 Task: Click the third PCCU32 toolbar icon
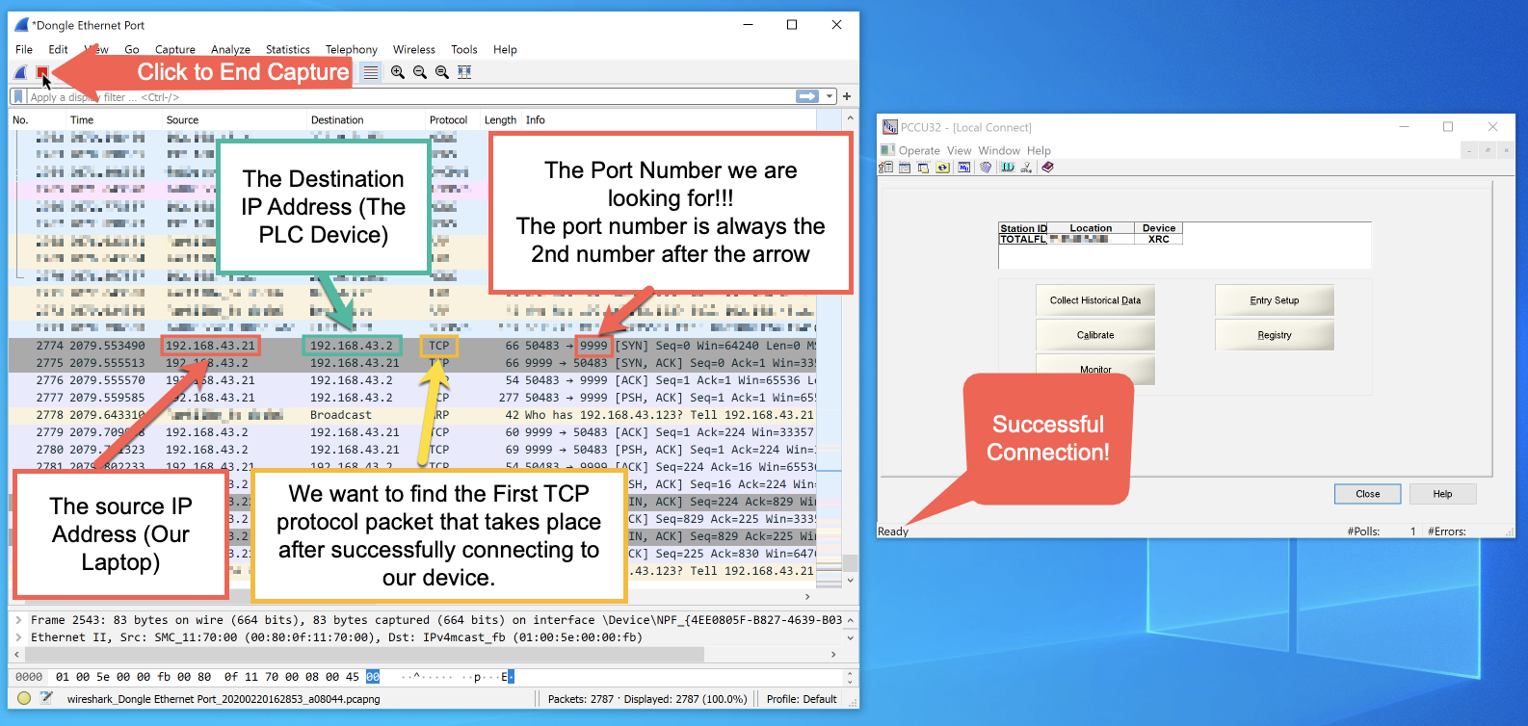coord(923,168)
